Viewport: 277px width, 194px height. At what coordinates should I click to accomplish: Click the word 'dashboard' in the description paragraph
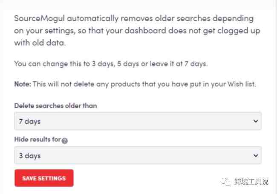pos(145,31)
